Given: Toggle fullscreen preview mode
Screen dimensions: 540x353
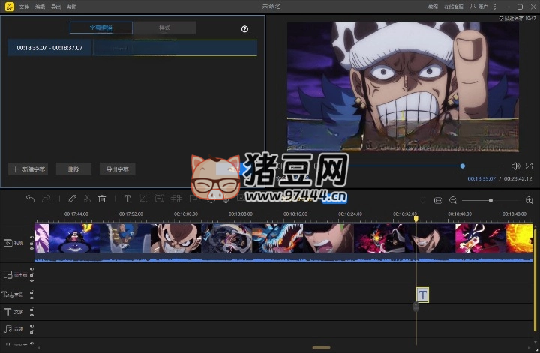Looking at the screenshot, I should point(529,166).
